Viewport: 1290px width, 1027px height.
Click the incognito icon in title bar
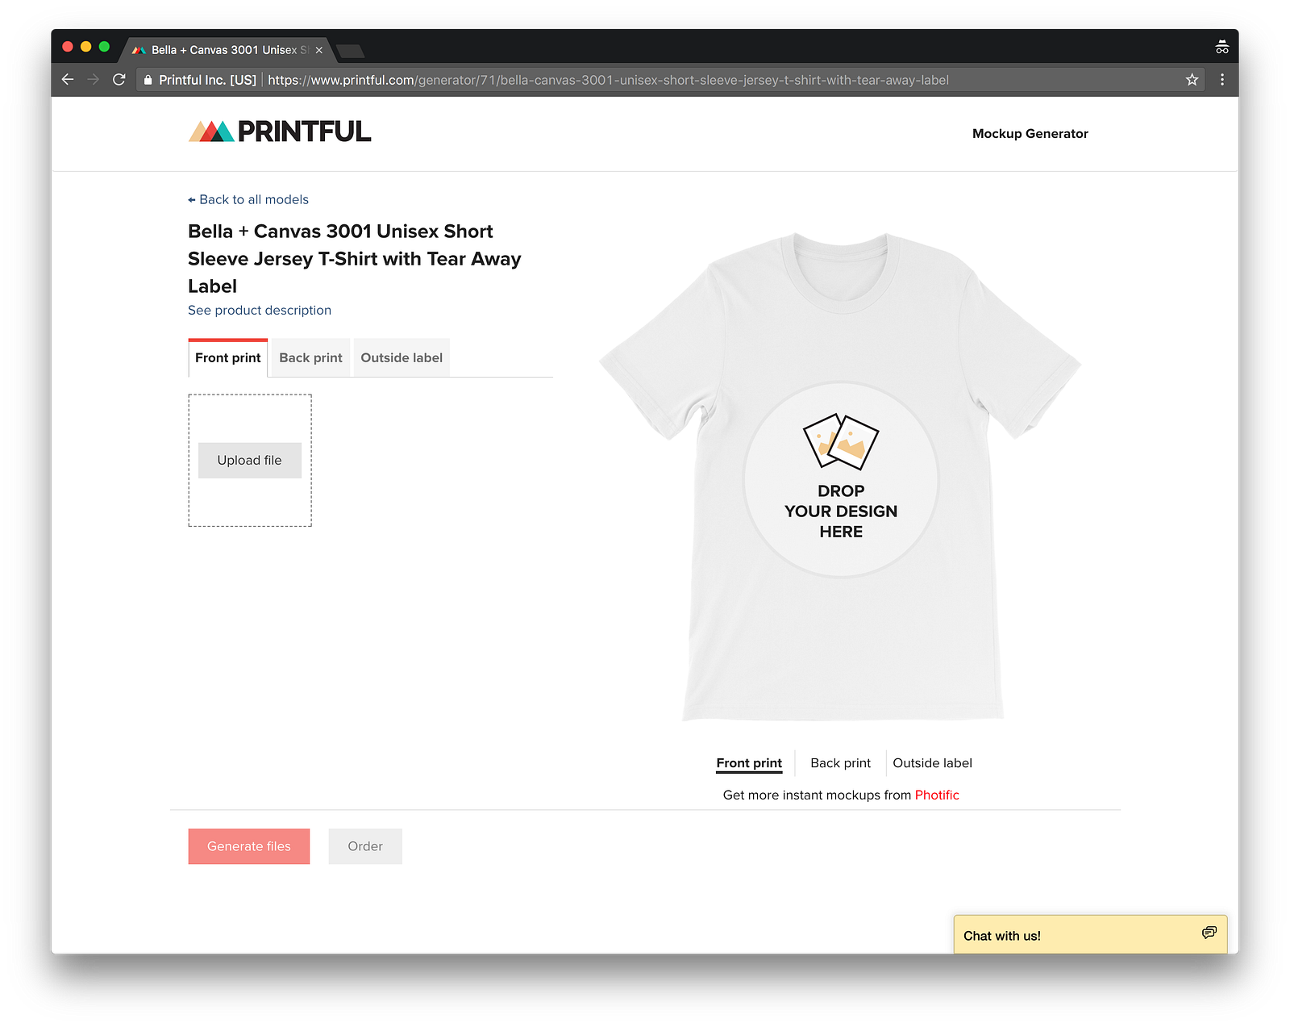pyautogui.click(x=1222, y=47)
